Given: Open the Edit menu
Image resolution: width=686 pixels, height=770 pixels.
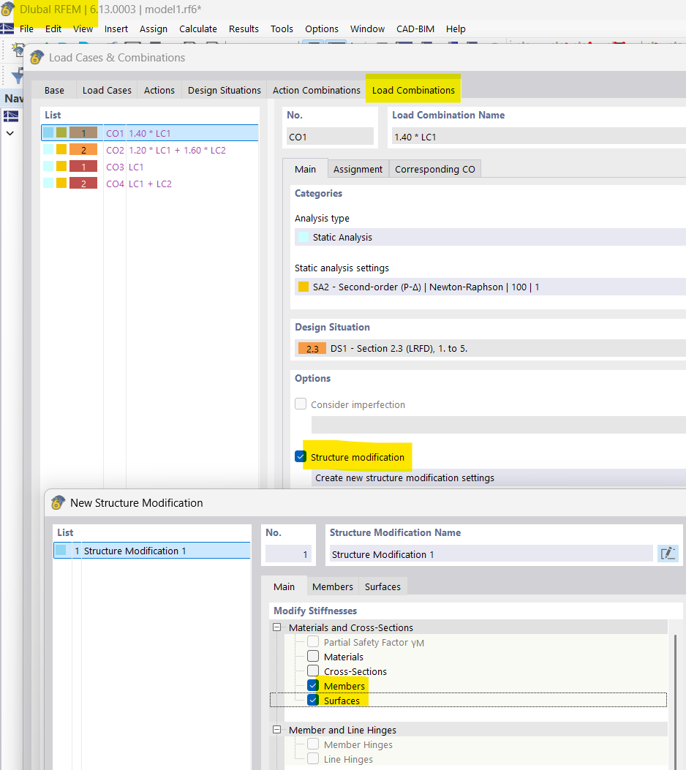Looking at the screenshot, I should (53, 29).
